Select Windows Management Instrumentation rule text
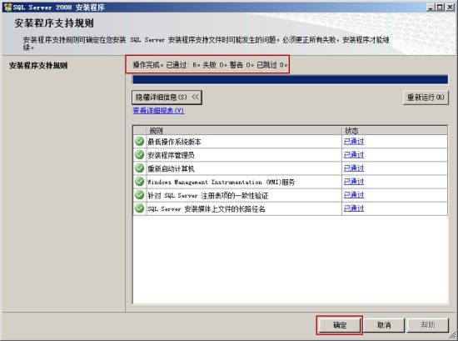The height and width of the screenshot is (341, 458). [221, 183]
